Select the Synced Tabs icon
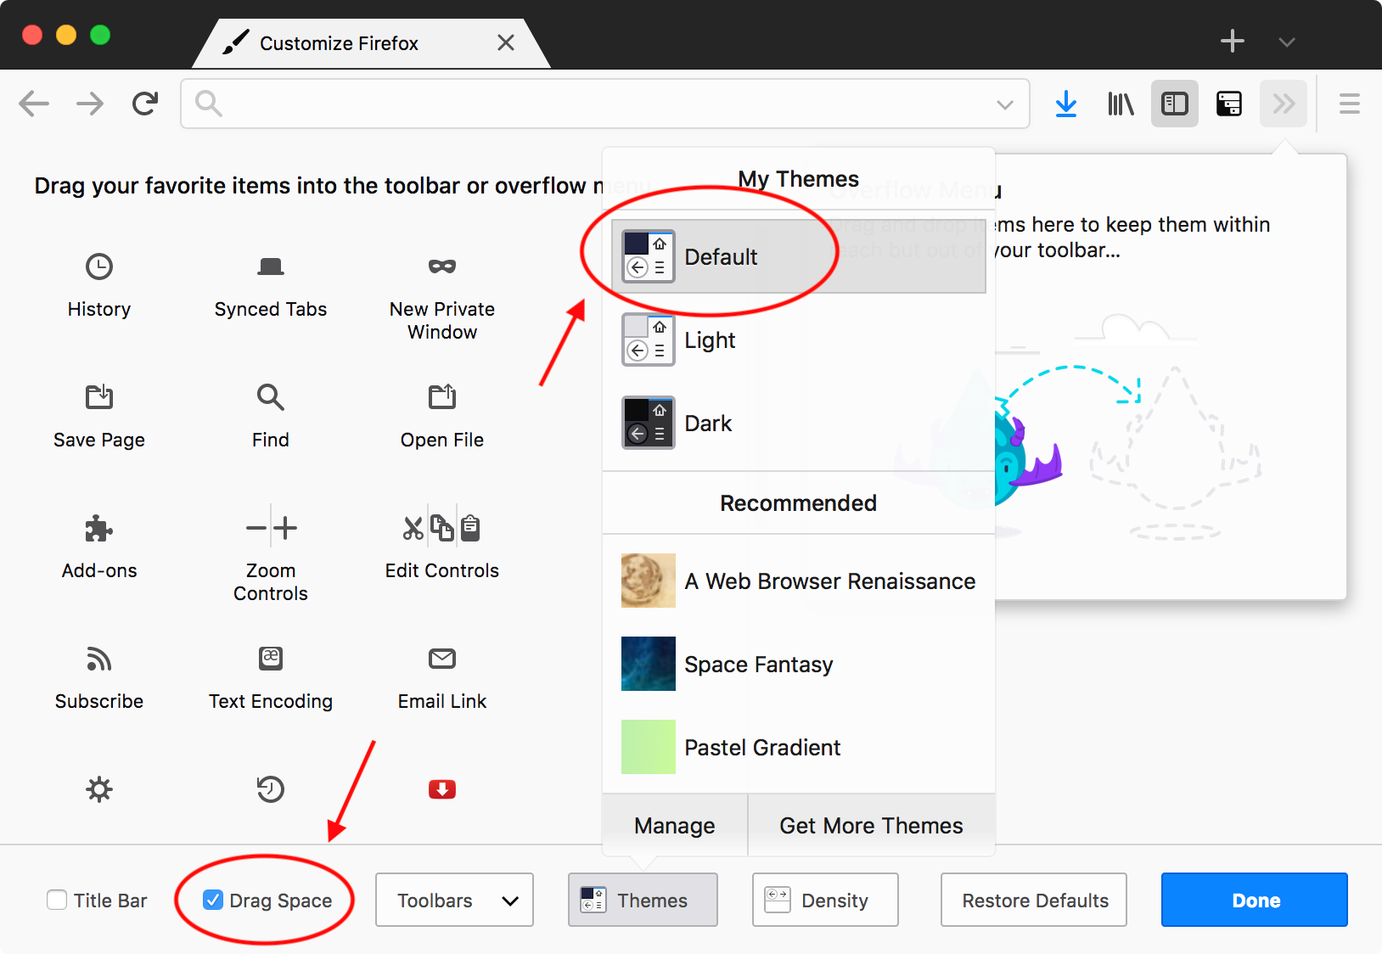 (271, 267)
